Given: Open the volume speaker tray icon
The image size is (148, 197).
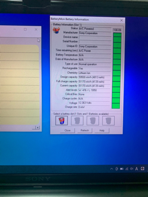Looking at the screenshot, I should 131,169.
